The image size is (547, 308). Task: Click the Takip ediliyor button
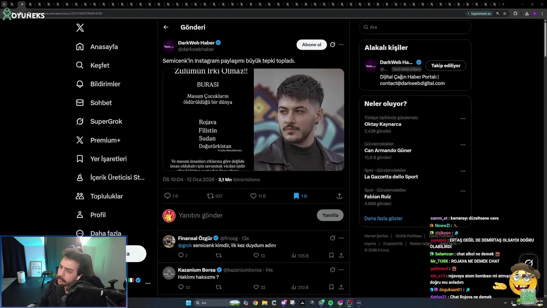pyautogui.click(x=446, y=65)
